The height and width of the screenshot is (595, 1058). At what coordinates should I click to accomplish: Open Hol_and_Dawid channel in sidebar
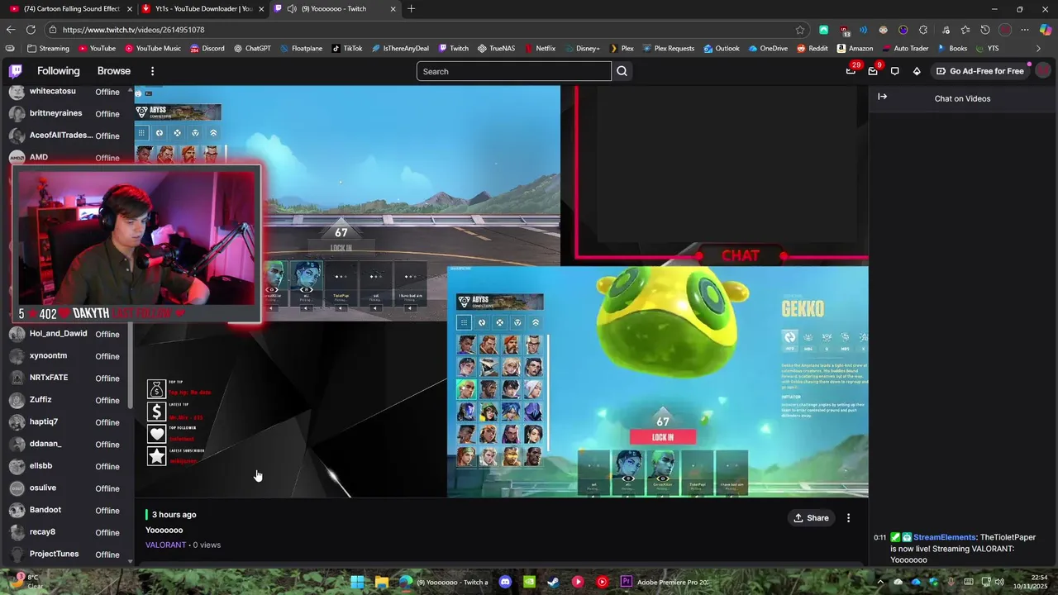(x=66, y=334)
